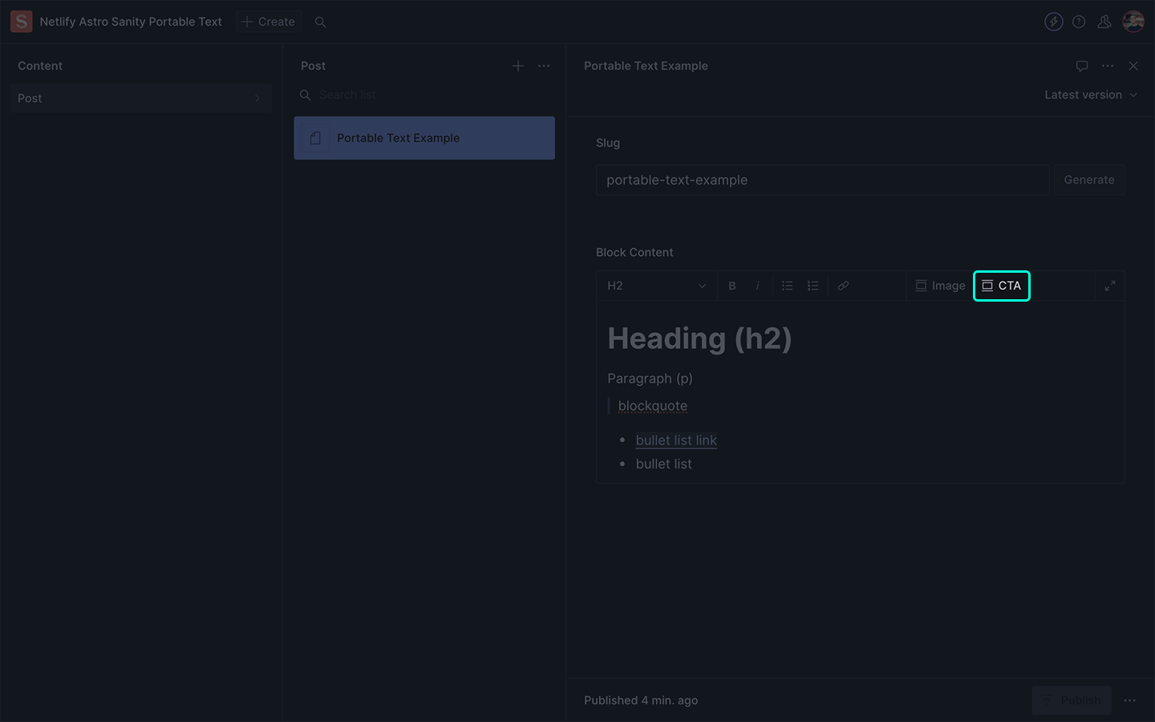
Task: Edit the Slug input field
Action: point(822,180)
